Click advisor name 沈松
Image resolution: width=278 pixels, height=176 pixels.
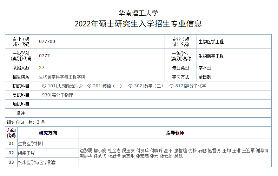[193, 151]
